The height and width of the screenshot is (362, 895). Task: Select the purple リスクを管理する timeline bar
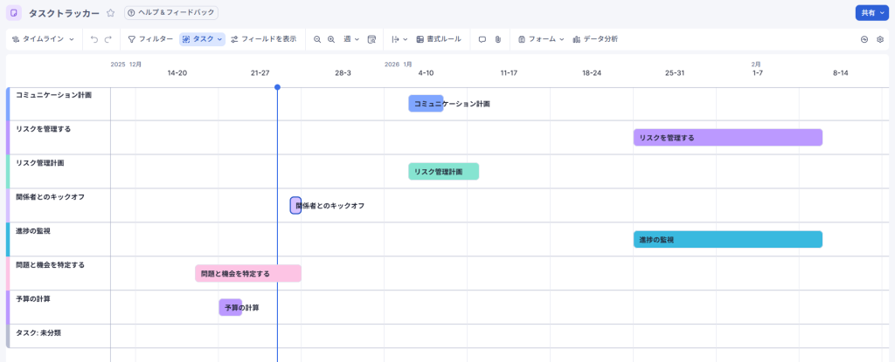[x=727, y=138]
